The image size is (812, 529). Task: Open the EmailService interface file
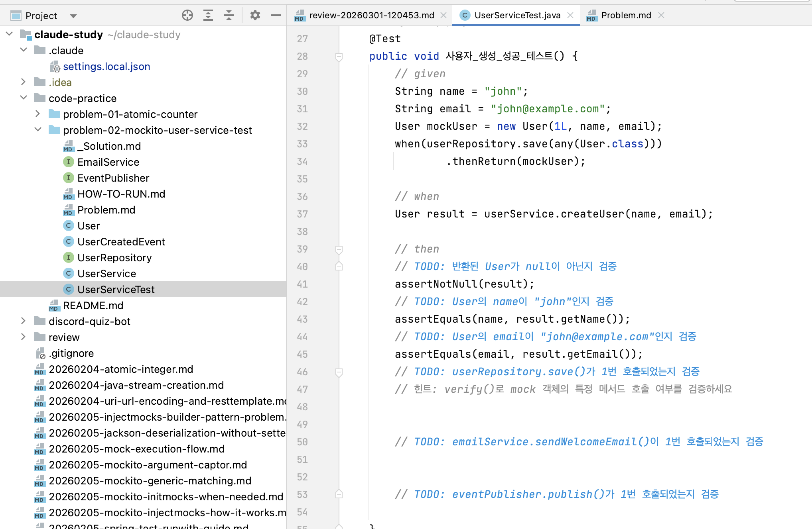pos(108,162)
